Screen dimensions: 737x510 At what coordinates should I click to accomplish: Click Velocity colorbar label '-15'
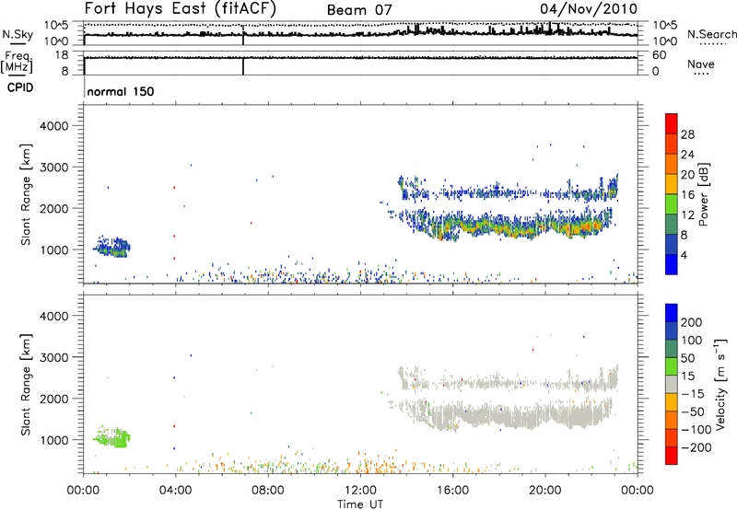pyautogui.click(x=693, y=393)
